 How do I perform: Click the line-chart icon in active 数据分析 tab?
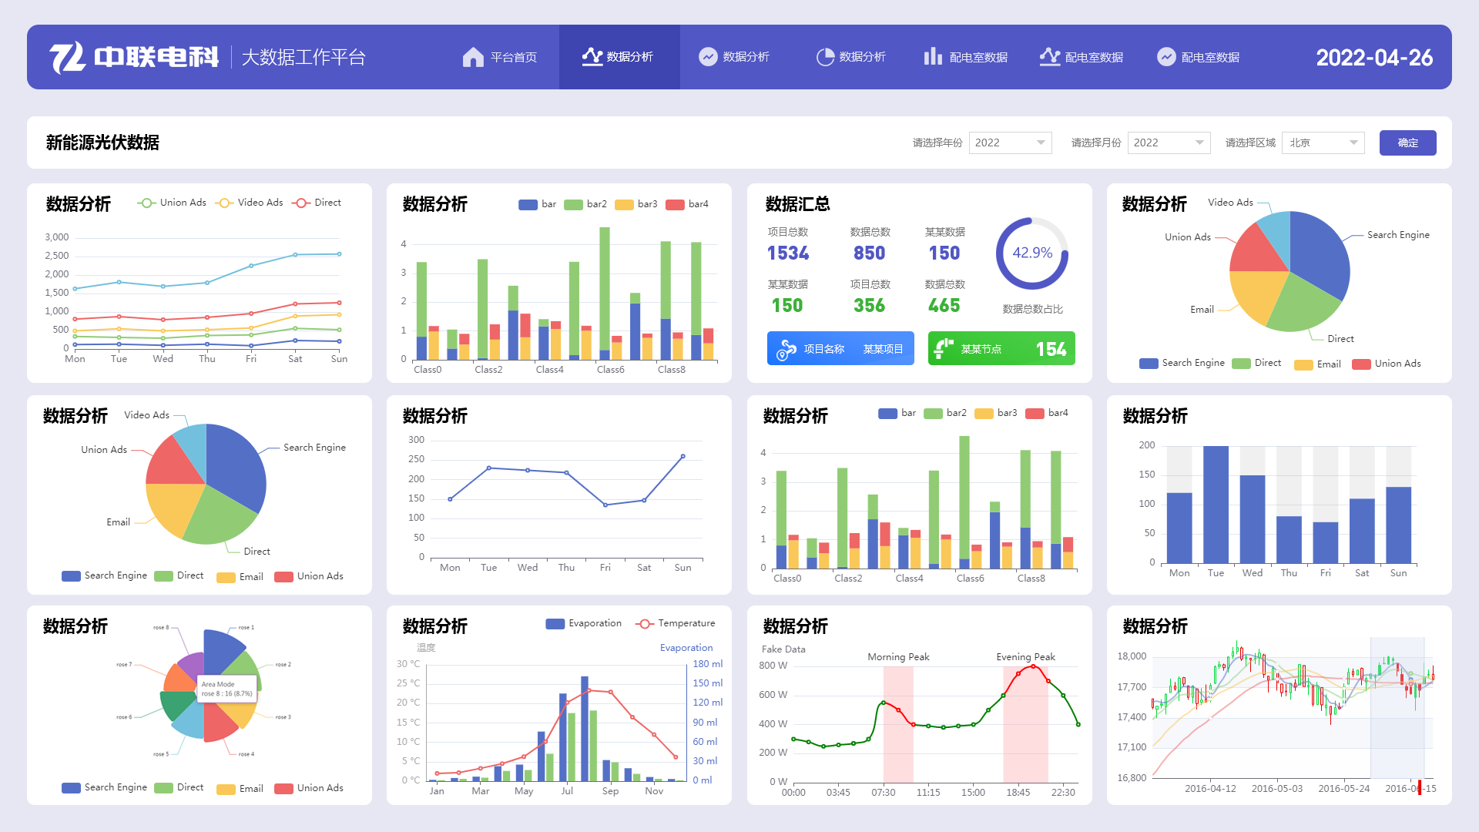pyautogui.click(x=592, y=57)
